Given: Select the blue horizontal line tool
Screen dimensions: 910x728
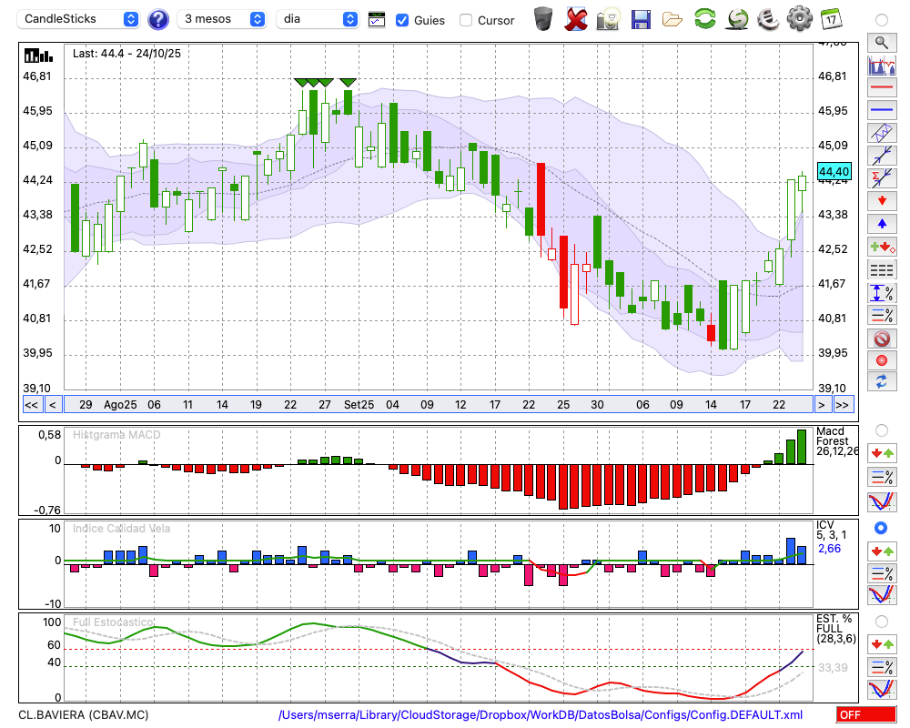Looking at the screenshot, I should [882, 110].
